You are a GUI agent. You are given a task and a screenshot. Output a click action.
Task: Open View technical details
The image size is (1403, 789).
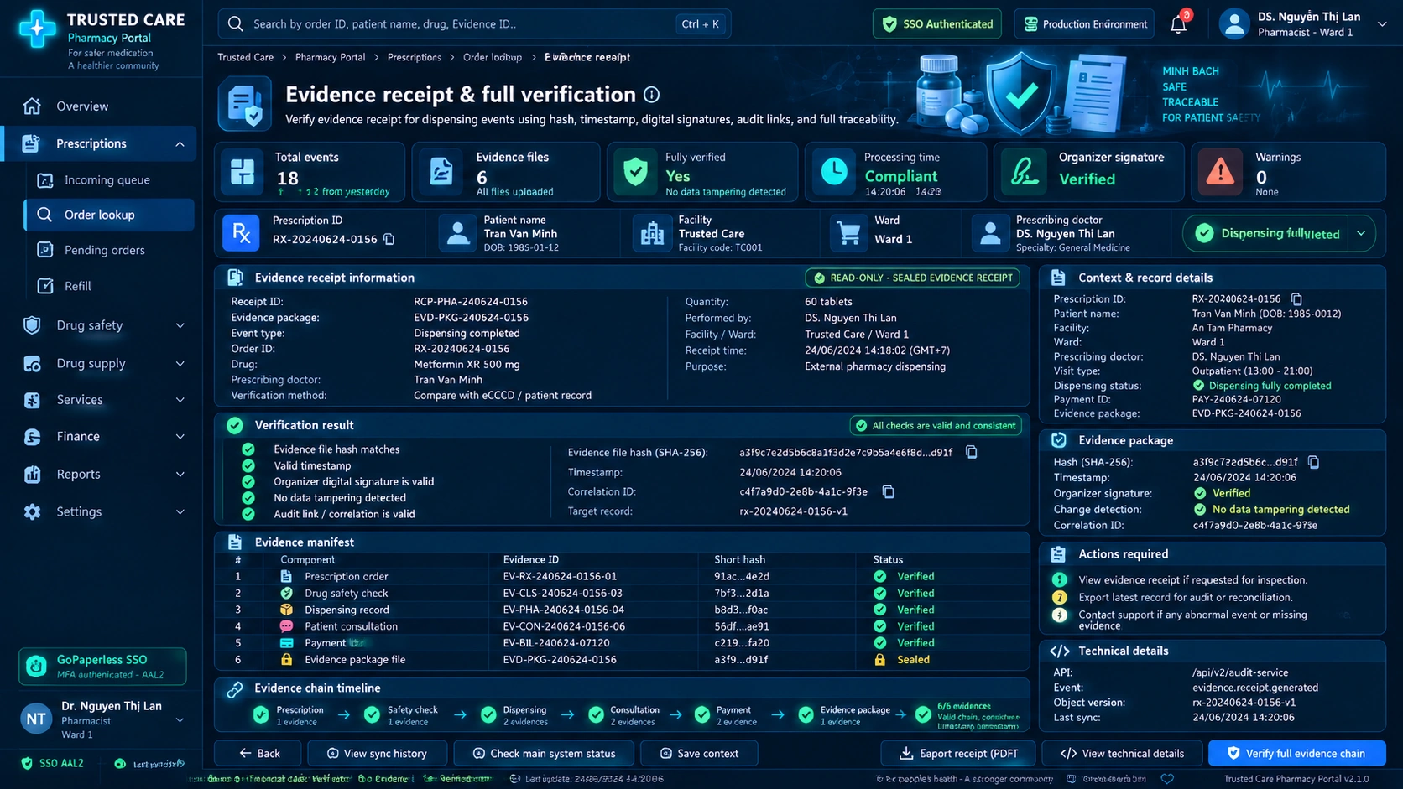1122,754
